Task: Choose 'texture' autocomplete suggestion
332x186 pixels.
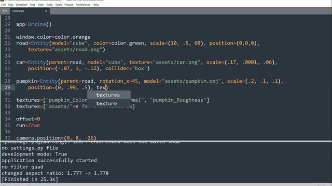Action: pyautogui.click(x=109, y=103)
